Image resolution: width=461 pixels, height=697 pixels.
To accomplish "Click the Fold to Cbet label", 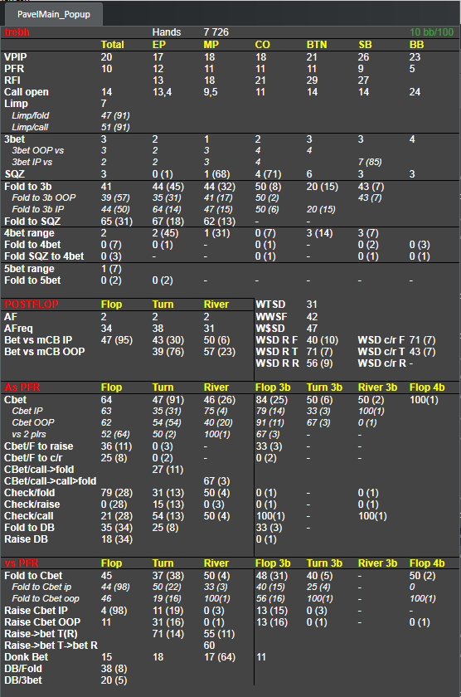I will pos(33,576).
